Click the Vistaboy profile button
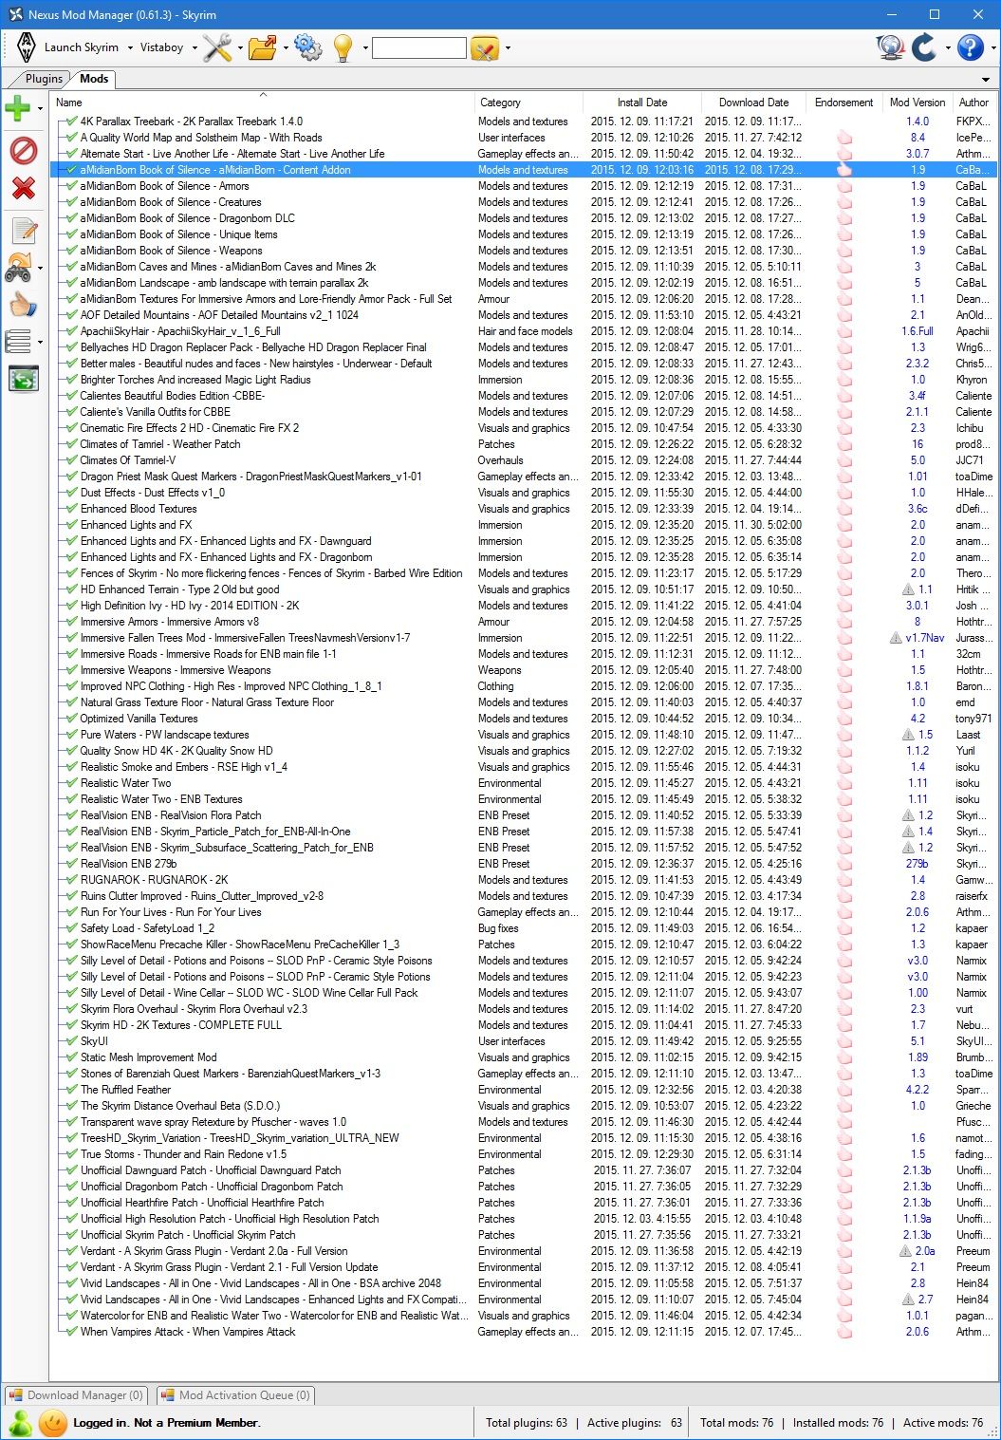 click(162, 47)
